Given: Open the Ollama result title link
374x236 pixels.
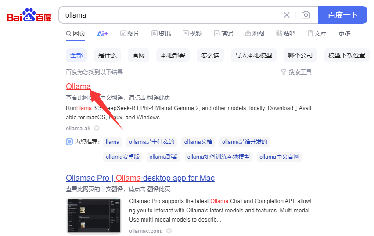Looking at the screenshot, I should pyautogui.click(x=78, y=86).
